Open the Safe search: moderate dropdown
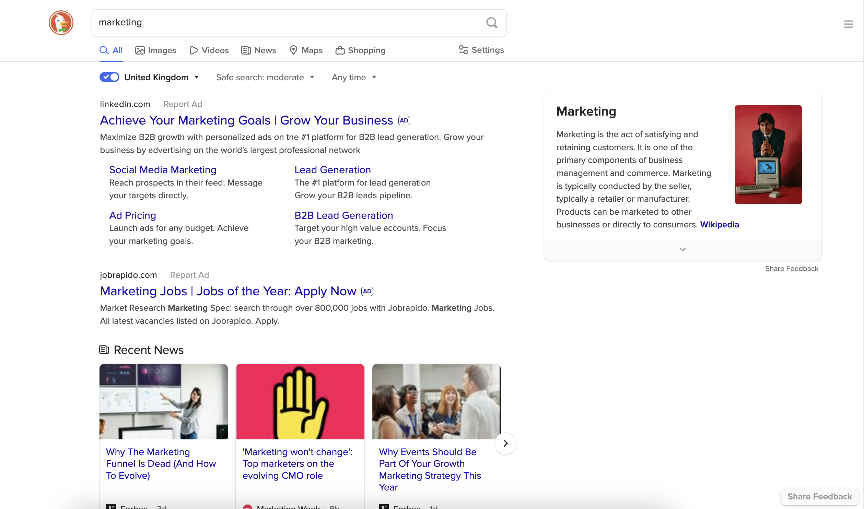 [x=265, y=78]
